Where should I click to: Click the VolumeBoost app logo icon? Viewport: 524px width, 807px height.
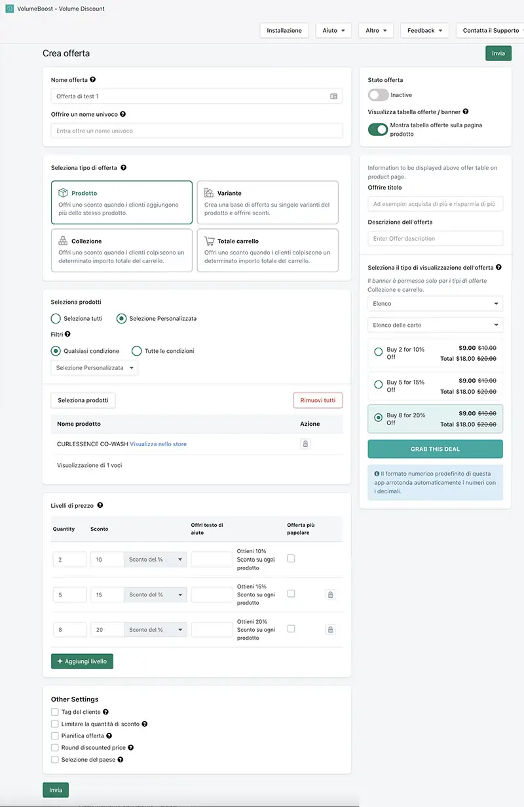pyautogui.click(x=9, y=9)
